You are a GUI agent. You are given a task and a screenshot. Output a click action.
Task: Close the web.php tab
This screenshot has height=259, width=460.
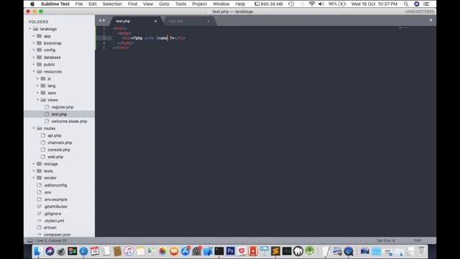pos(208,21)
